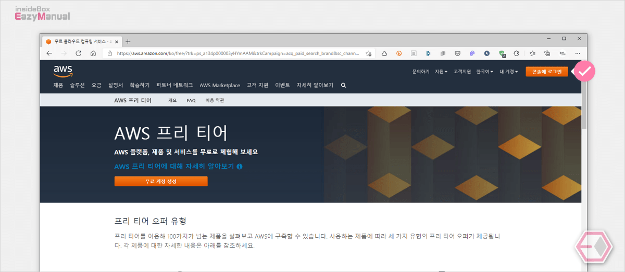Expand the 지원 dropdown
The width and height of the screenshot is (625, 272).
(441, 72)
